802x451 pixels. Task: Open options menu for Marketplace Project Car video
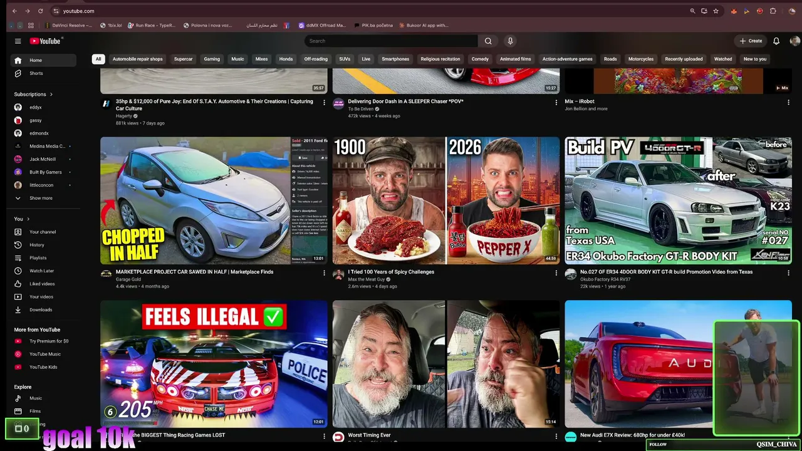324,273
